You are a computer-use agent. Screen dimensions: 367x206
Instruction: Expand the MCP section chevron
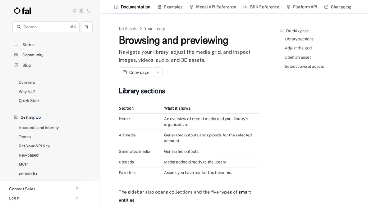click(x=32, y=164)
